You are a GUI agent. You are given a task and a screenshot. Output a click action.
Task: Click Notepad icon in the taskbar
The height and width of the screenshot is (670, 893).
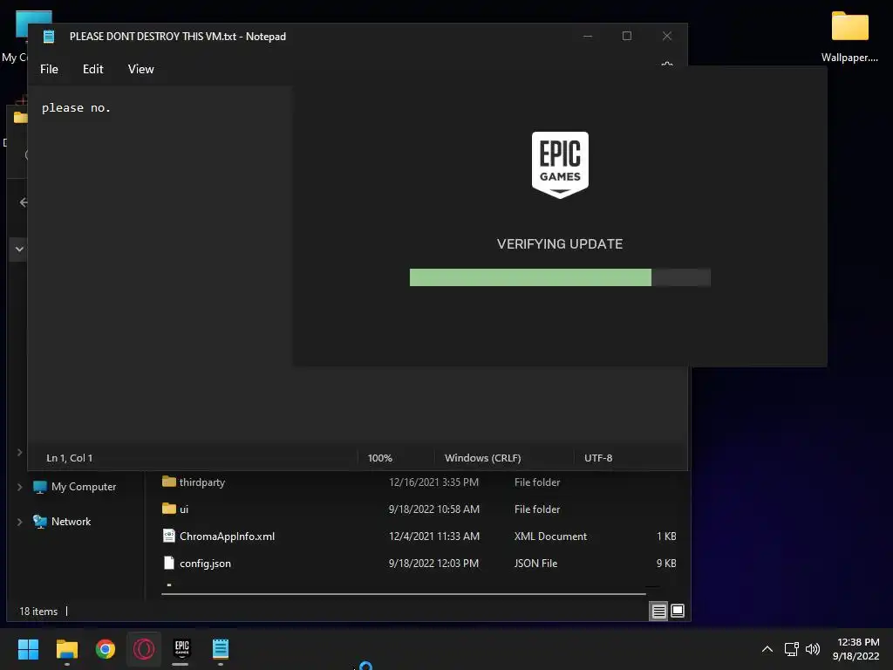tap(221, 649)
